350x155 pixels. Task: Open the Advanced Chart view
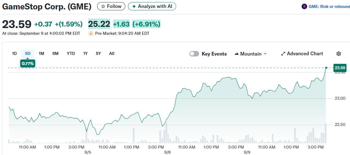click(x=302, y=54)
